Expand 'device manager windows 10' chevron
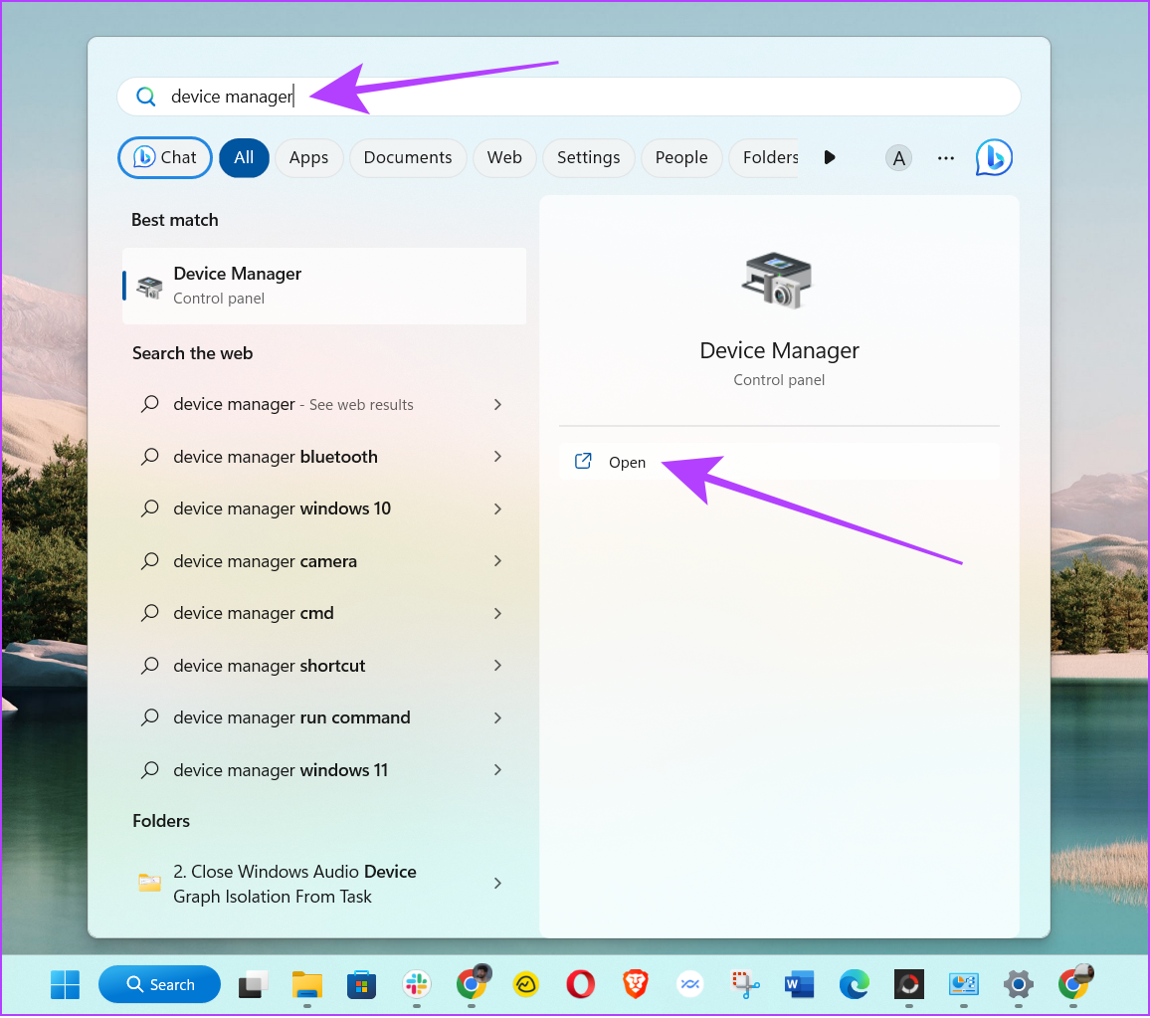Screen dimensions: 1150x1018 [498, 509]
